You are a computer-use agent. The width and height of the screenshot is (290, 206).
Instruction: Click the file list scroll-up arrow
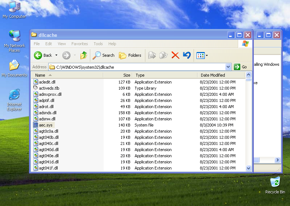tap(248, 75)
